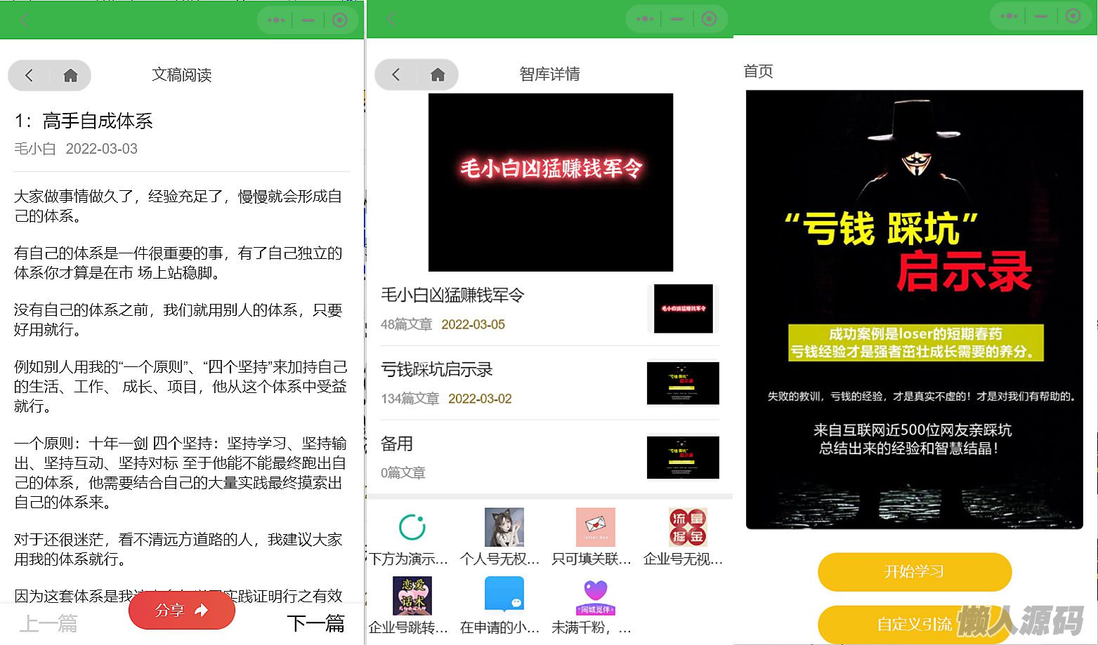Click the large 毛小白凶猛赚钱军令 banner image
This screenshot has height=645, width=1098.
[551, 182]
